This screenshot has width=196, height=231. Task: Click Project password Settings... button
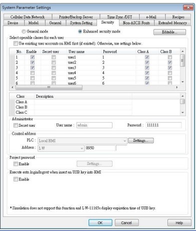[94, 164]
